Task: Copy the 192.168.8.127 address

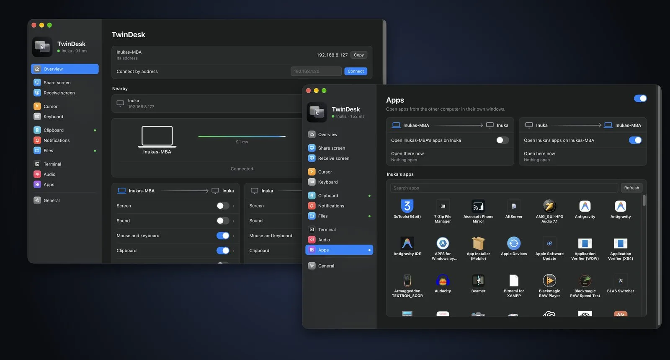Action: coord(358,55)
